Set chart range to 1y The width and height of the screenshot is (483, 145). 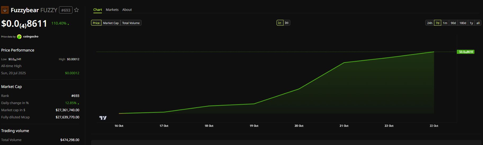pos(471,23)
